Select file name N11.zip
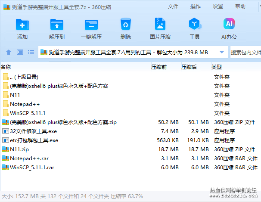The image size is (261, 202). pos(19,149)
